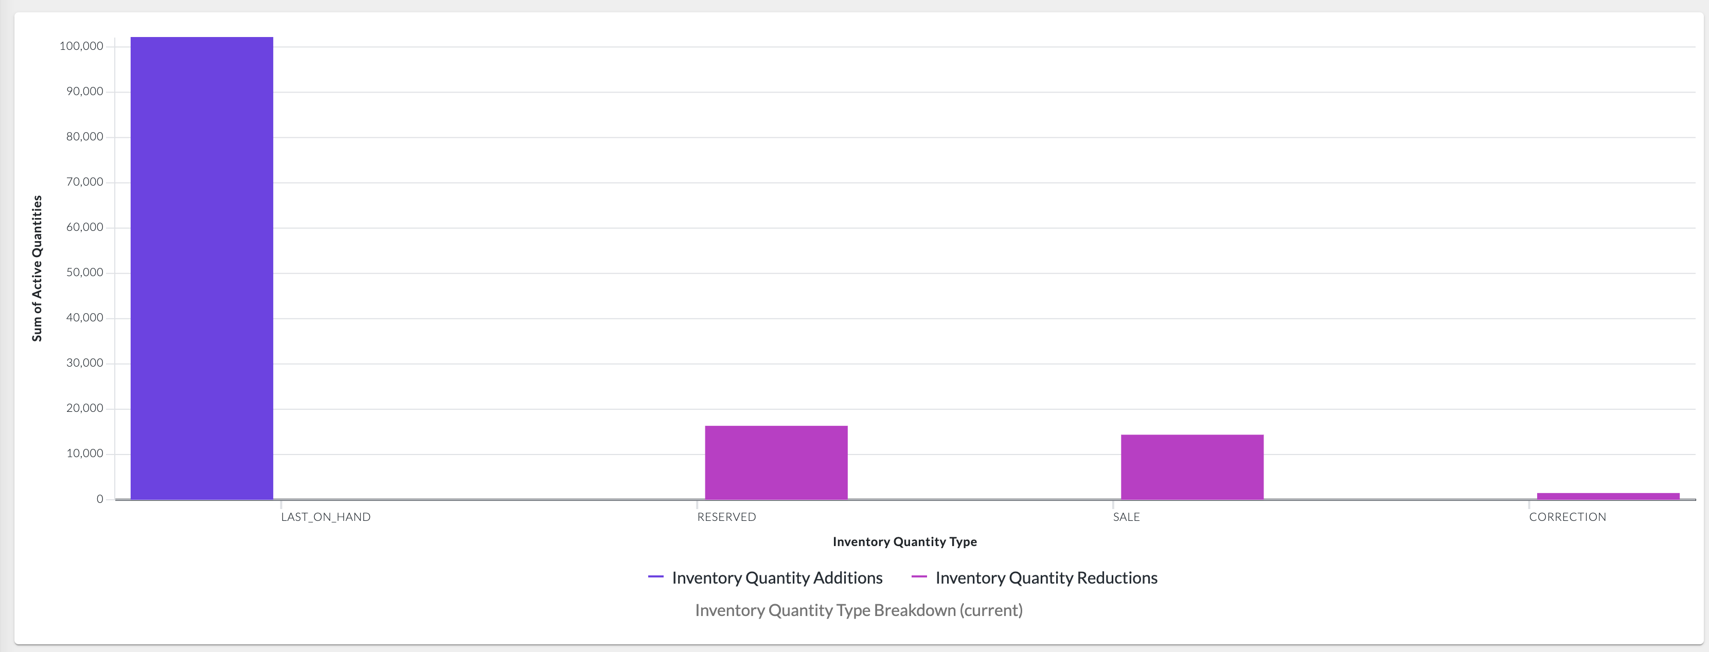
Task: Click the purple Additions legend color marker
Action: [655, 577]
